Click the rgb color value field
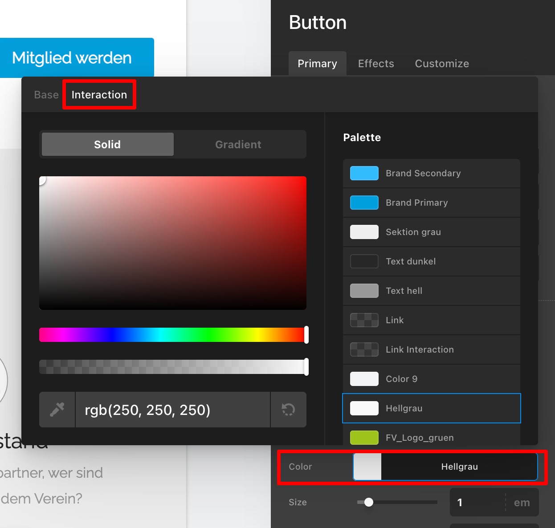 (x=172, y=410)
